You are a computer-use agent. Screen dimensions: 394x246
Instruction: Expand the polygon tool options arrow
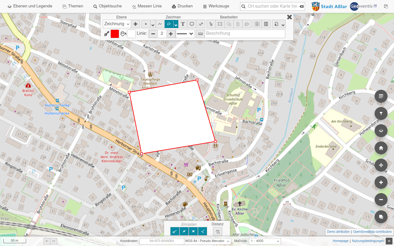pos(176,24)
